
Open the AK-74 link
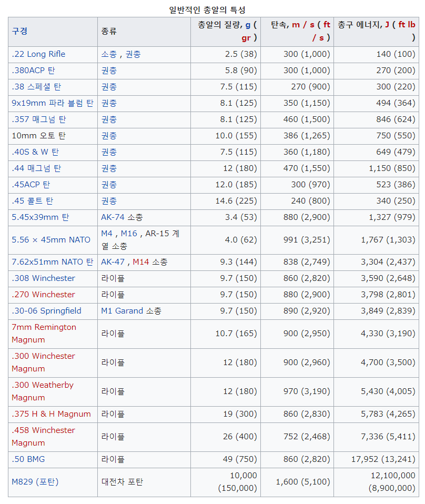tap(113, 217)
